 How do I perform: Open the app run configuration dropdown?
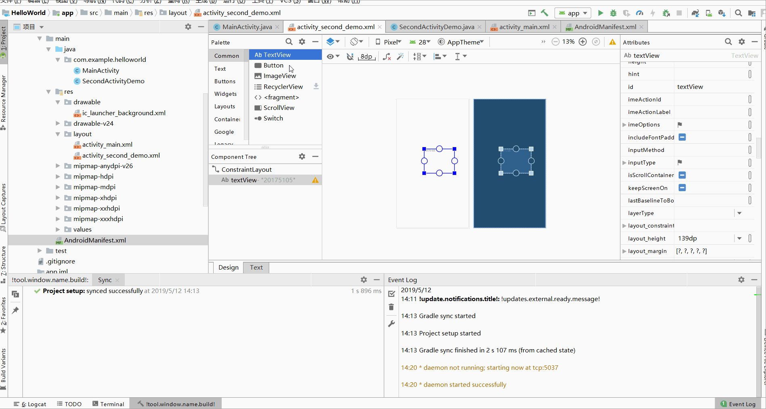[573, 13]
